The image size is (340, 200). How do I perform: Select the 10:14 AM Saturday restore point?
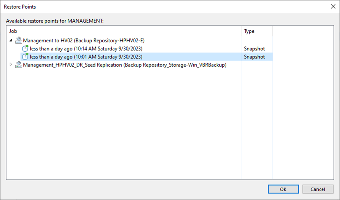(x=86, y=49)
